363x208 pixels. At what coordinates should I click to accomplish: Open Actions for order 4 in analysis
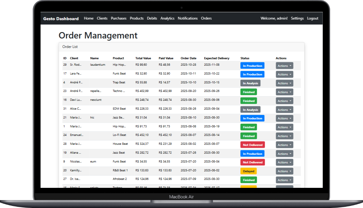pos(284,83)
